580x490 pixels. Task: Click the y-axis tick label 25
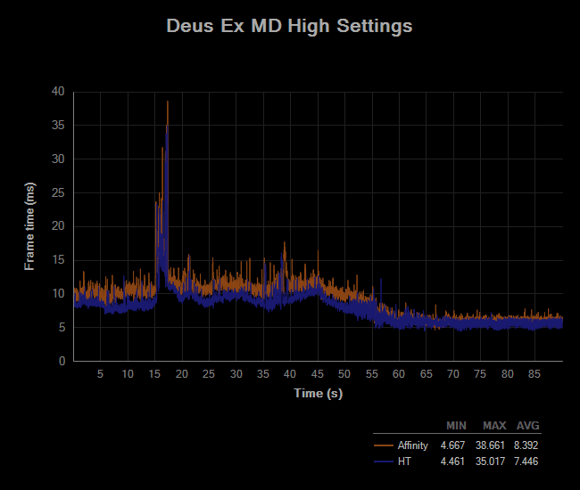58,192
